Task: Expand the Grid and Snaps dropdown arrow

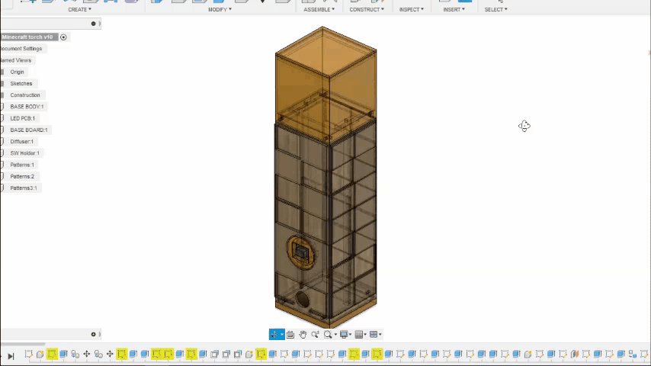Action: point(365,335)
